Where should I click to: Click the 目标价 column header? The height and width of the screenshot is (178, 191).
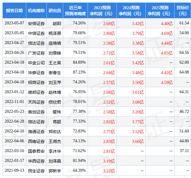click(183, 11)
